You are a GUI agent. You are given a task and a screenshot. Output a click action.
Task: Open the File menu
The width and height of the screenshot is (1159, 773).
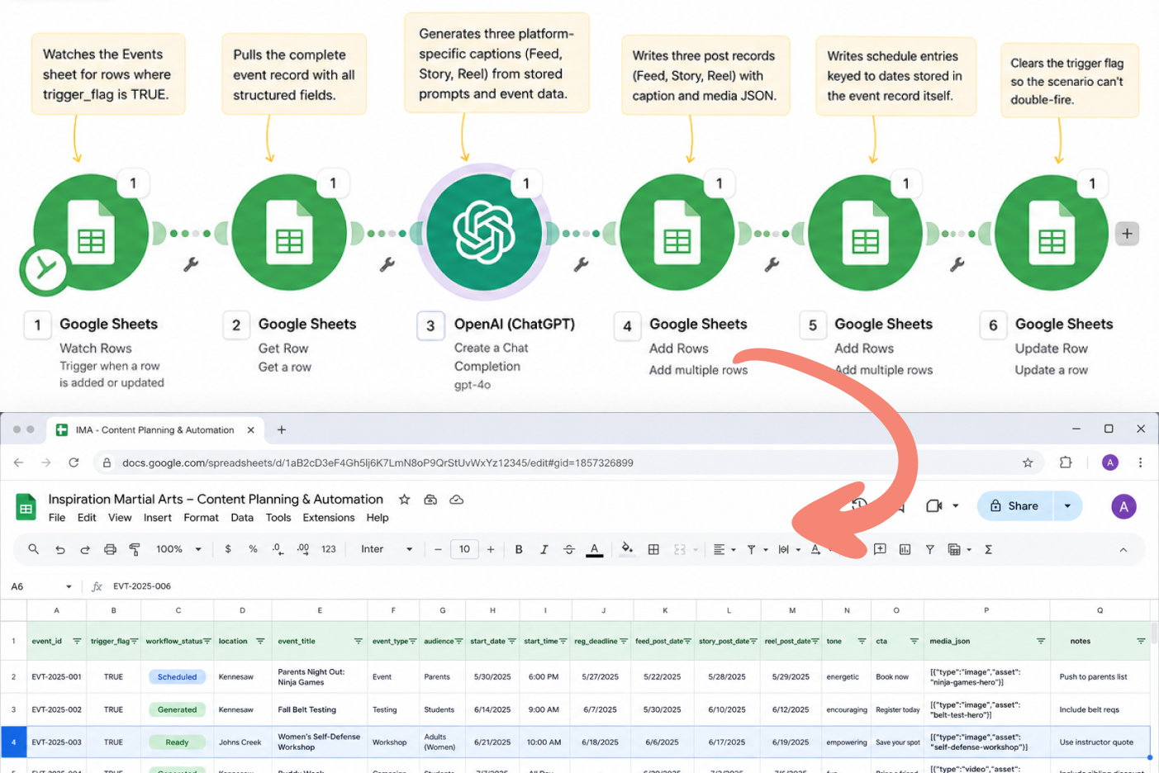click(x=57, y=518)
